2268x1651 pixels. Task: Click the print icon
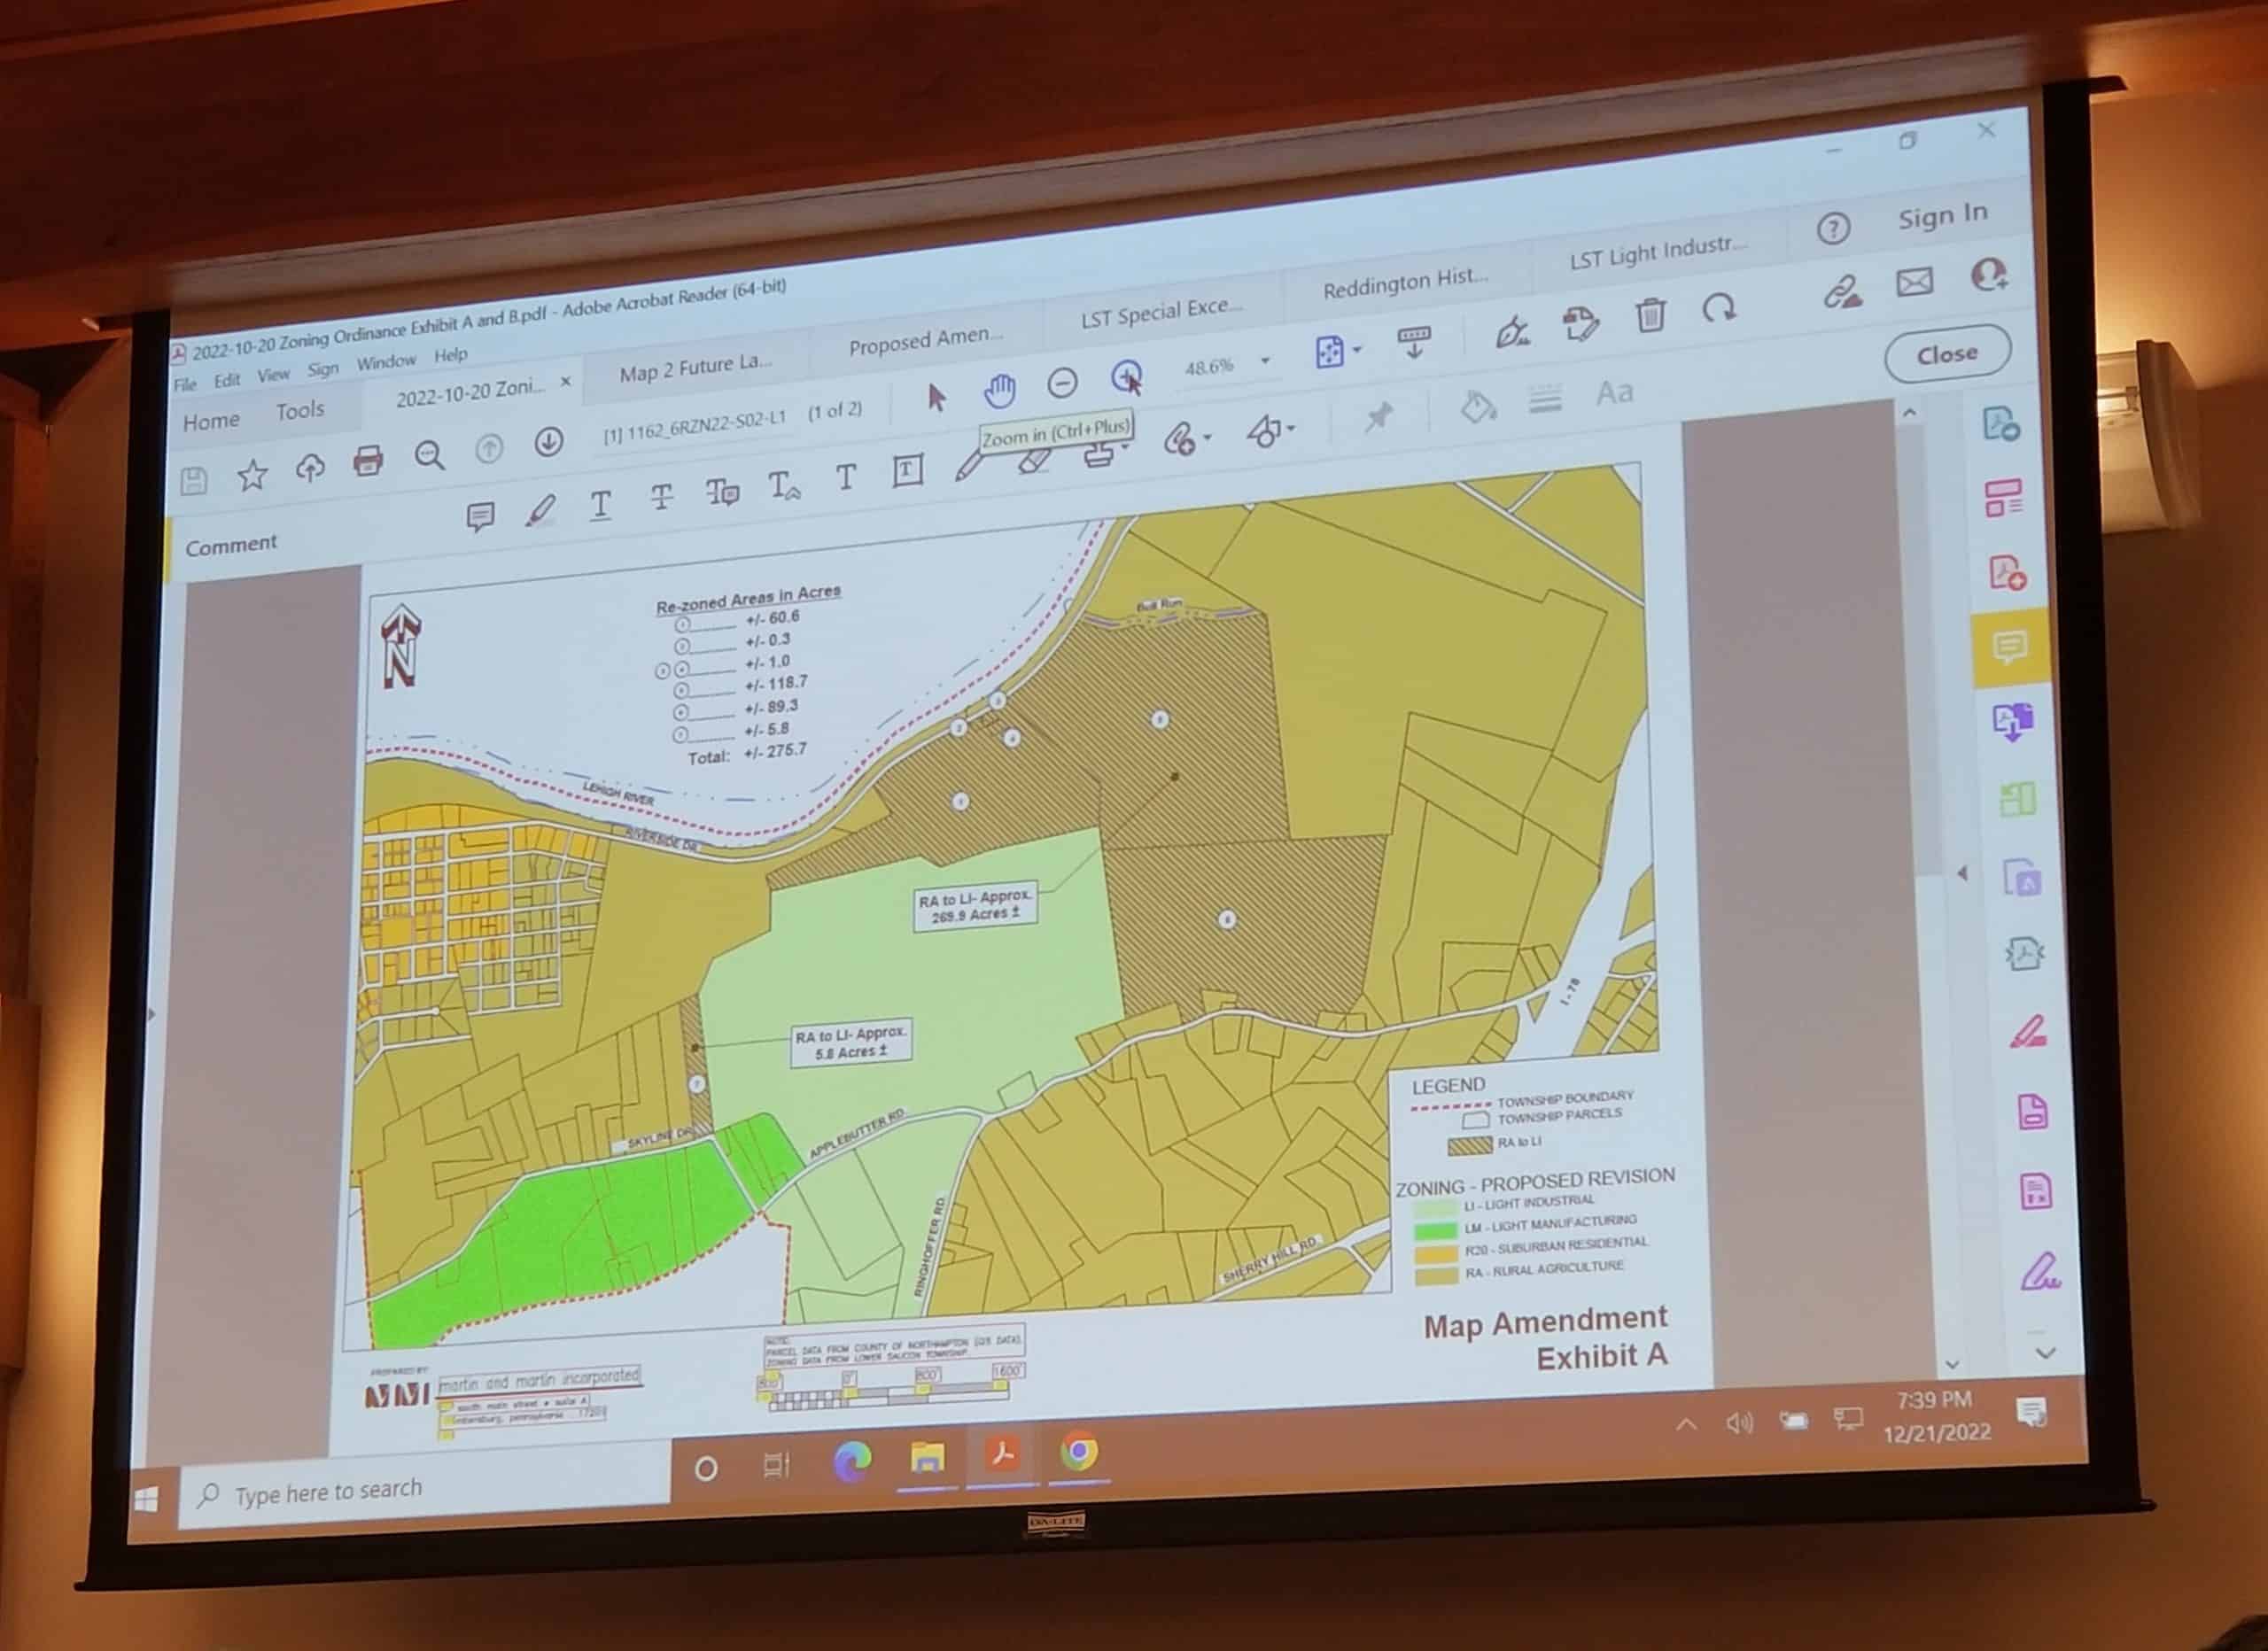(x=368, y=461)
